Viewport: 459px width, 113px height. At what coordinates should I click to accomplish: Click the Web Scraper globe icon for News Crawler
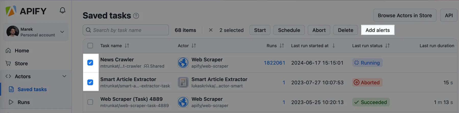coord(183,63)
